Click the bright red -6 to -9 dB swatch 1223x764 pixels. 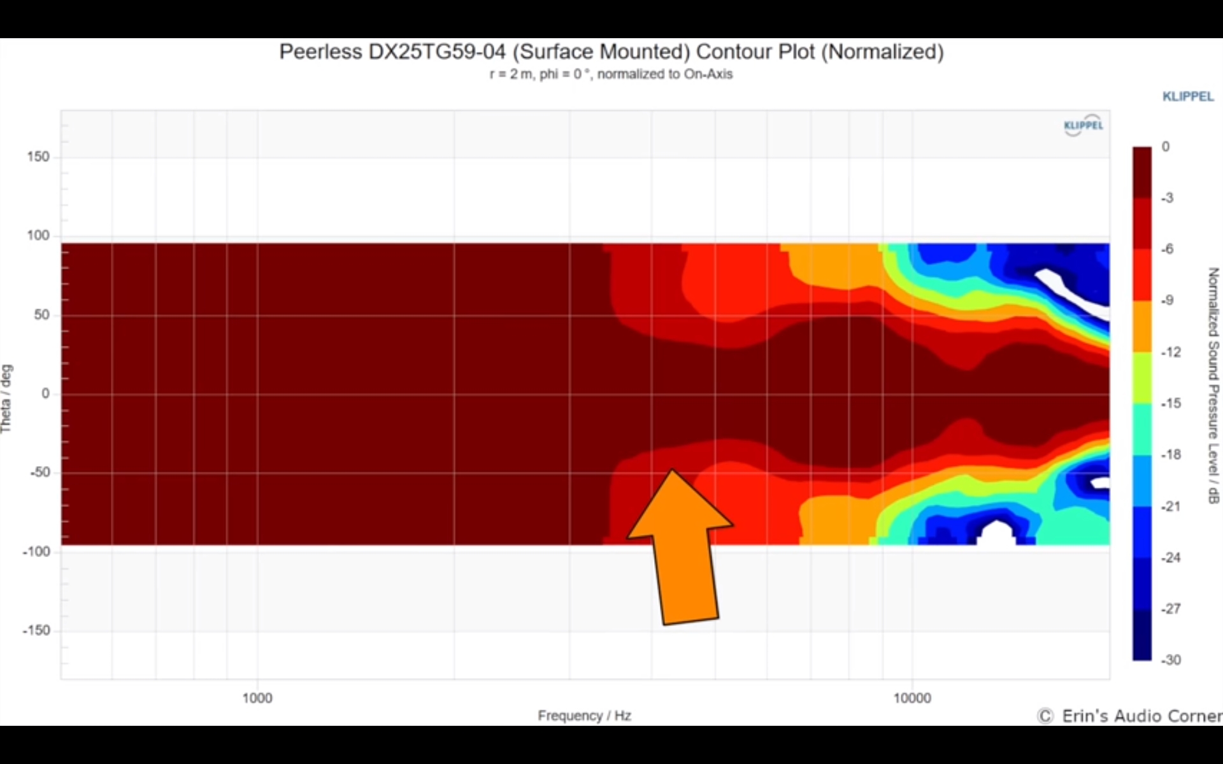[1142, 274]
